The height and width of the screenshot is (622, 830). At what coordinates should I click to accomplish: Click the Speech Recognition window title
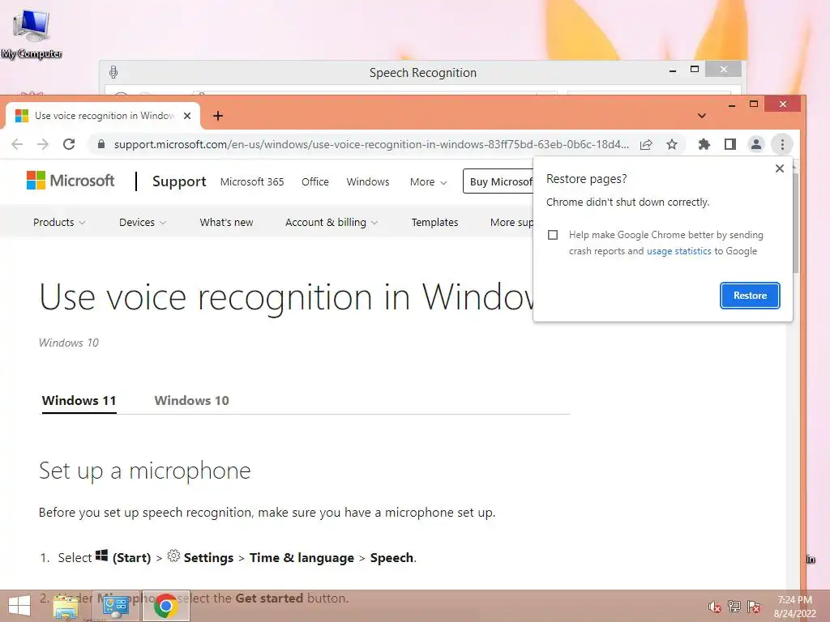(423, 72)
